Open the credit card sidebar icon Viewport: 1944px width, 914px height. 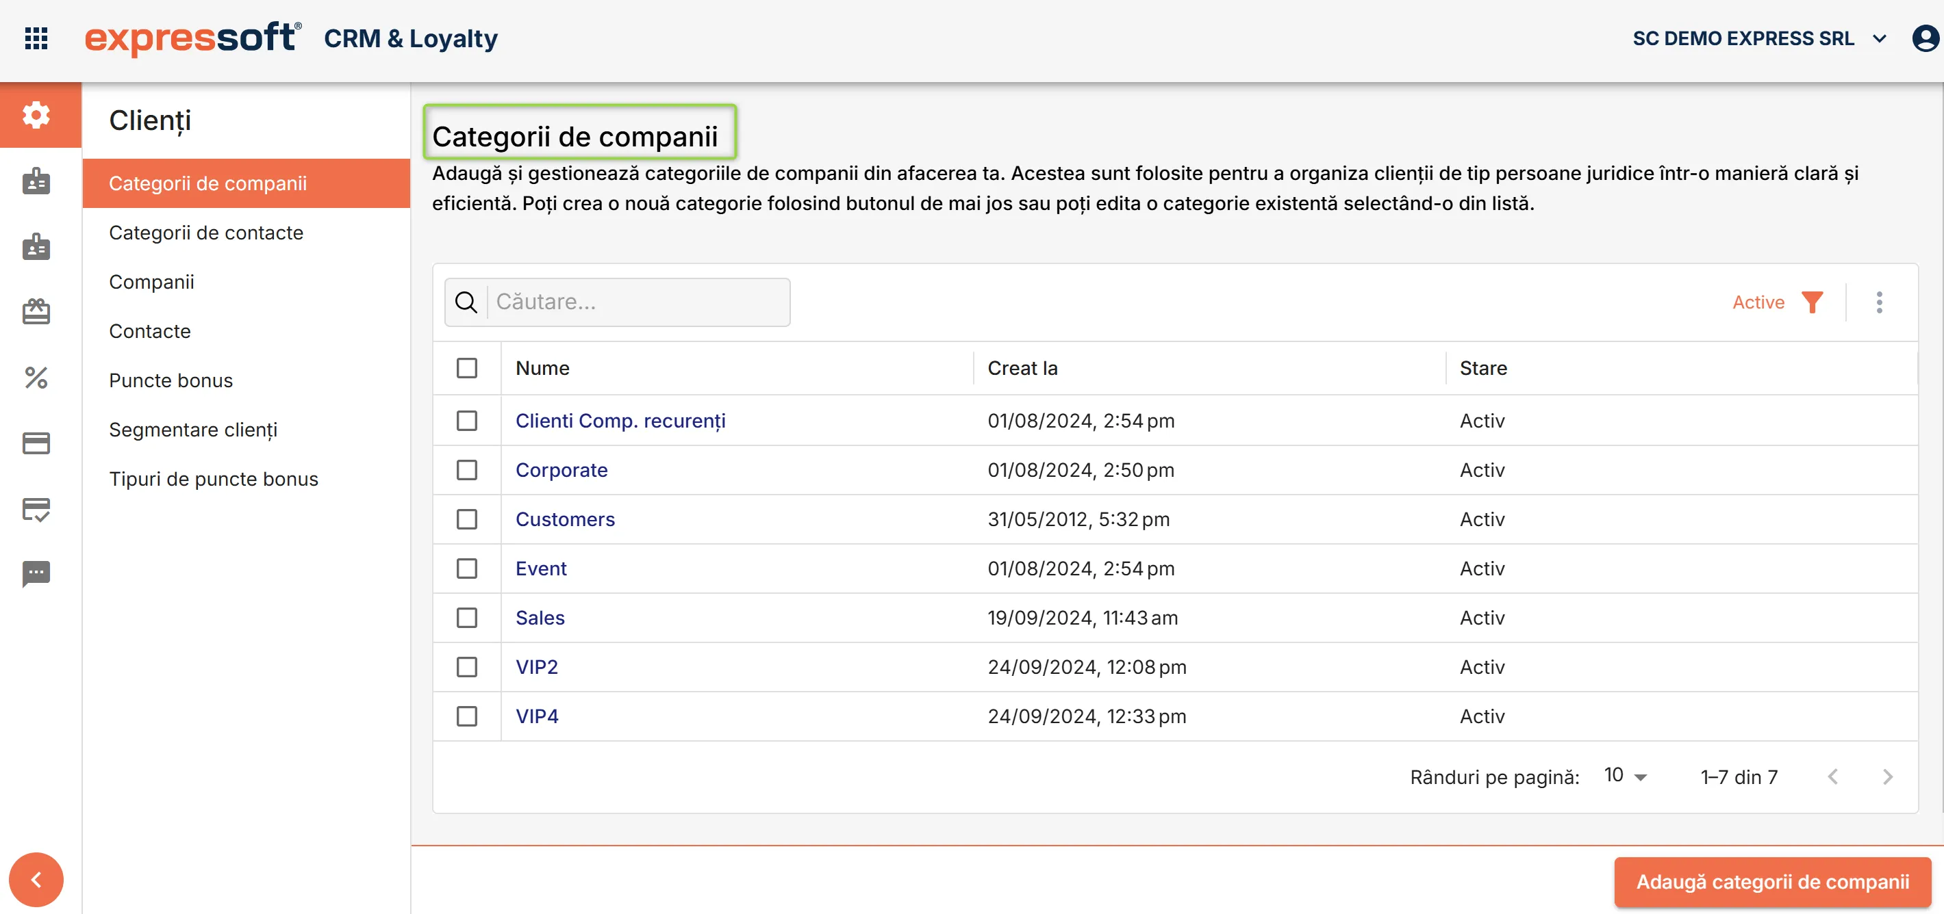(x=36, y=443)
